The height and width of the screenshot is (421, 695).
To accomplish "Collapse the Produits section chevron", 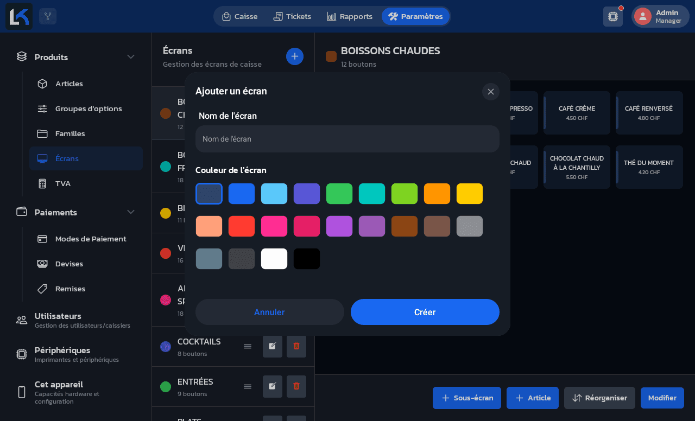I will [131, 57].
